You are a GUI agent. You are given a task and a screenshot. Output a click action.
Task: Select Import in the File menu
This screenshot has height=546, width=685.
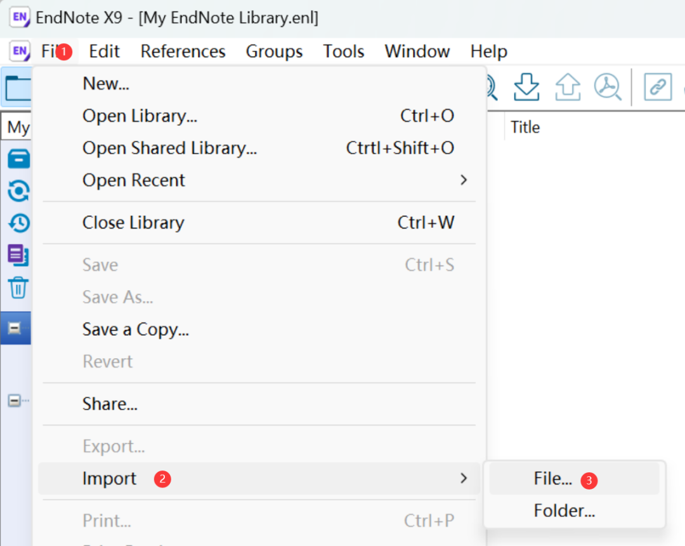click(x=259, y=478)
